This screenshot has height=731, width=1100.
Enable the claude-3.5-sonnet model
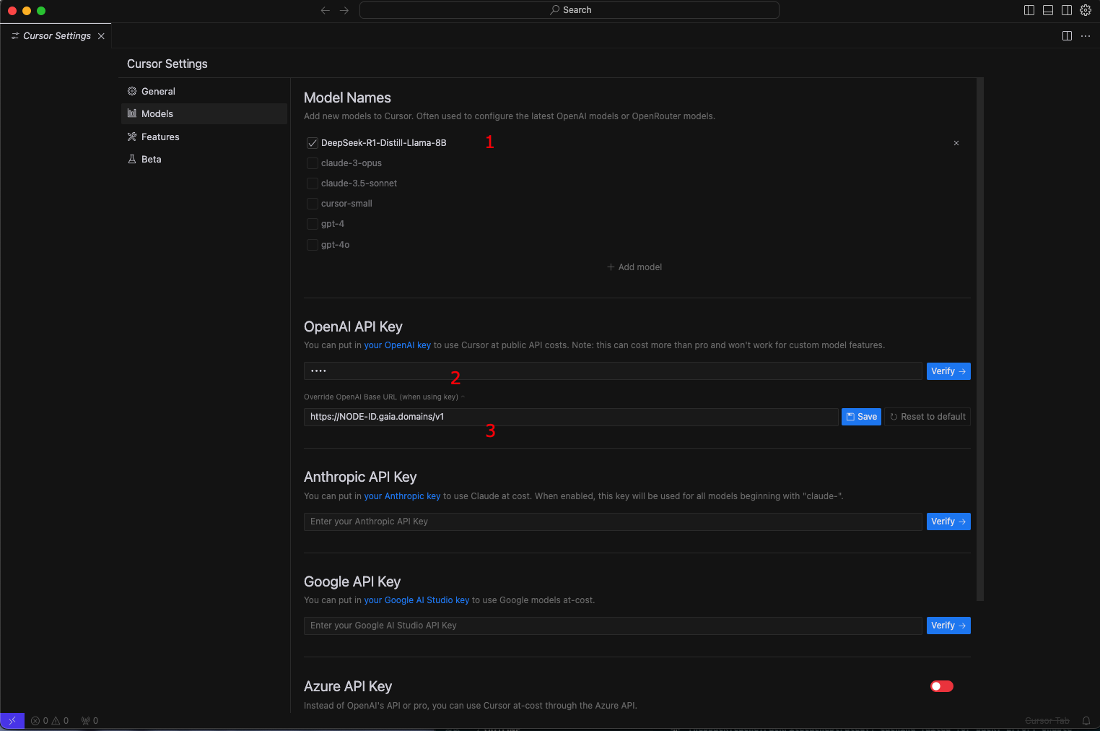313,183
